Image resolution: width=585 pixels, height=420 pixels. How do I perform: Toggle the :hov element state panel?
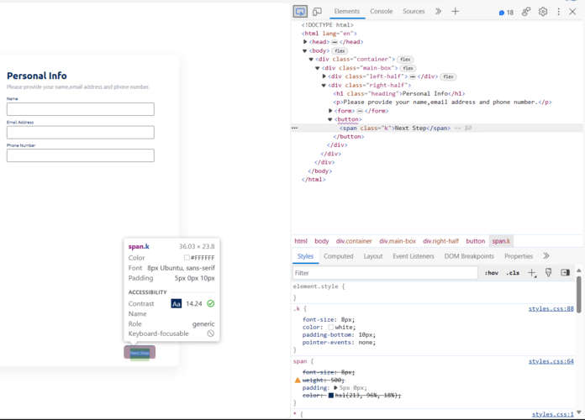(x=492, y=273)
